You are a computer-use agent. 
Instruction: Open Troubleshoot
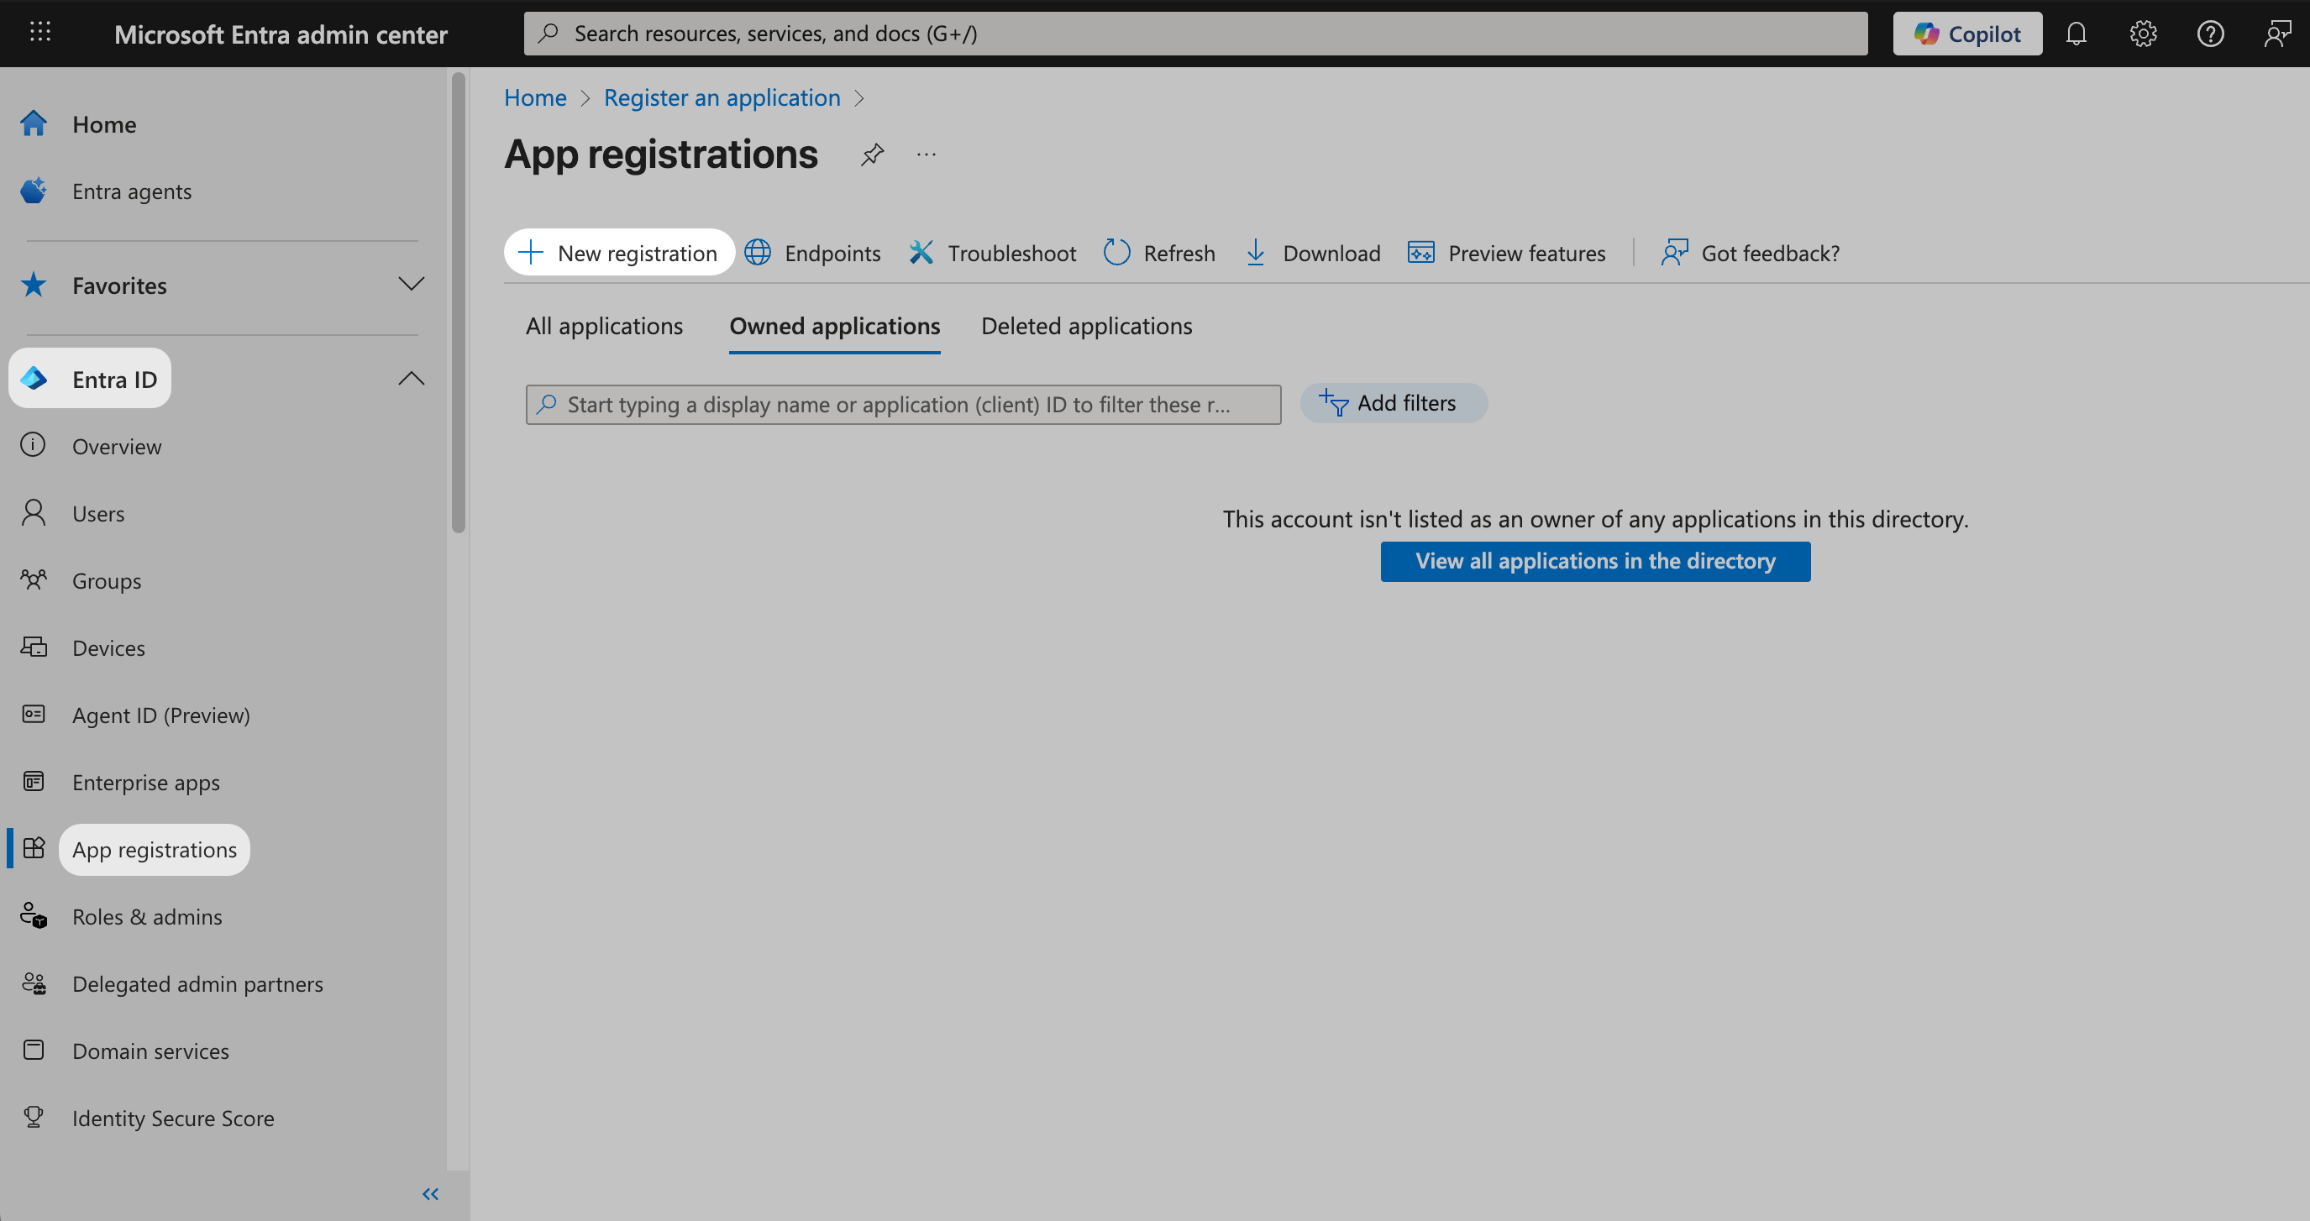click(992, 253)
